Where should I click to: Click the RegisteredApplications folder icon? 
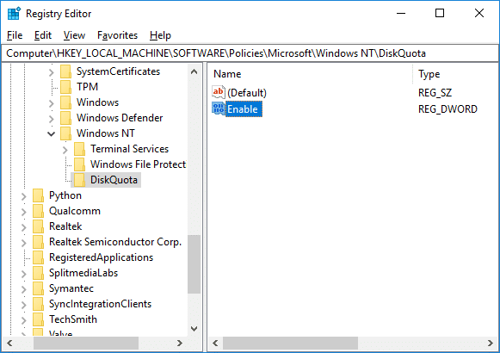coord(38,257)
